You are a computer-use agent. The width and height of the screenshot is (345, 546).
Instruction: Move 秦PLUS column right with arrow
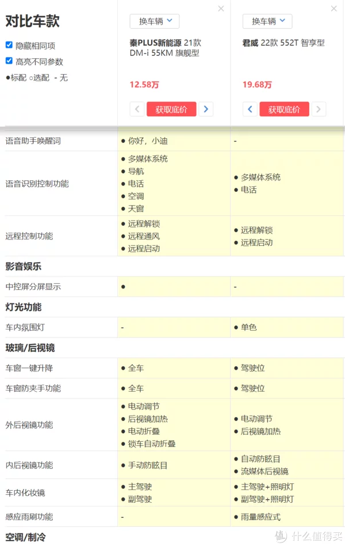pyautogui.click(x=206, y=109)
